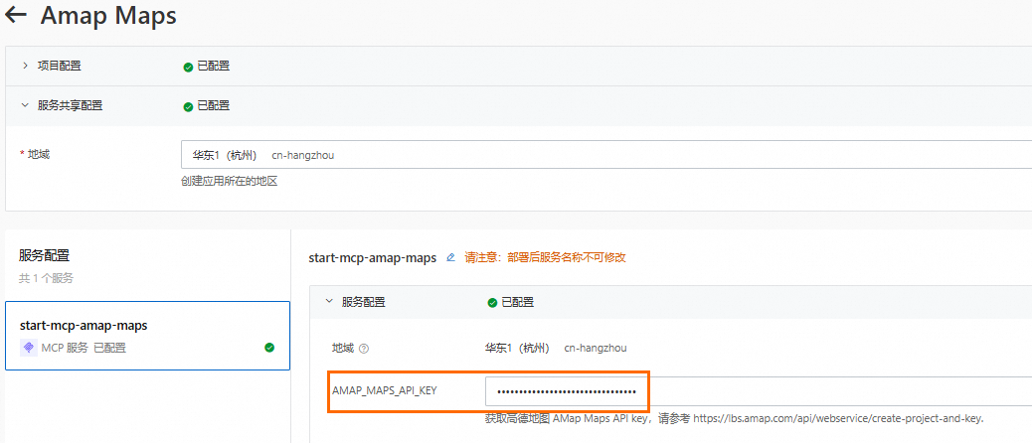Click the AMAP_MAPS_API_KEY label
1032x443 pixels.
(x=384, y=390)
